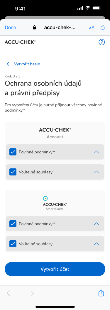Collapse Account Povinné podmínky section chevron
Viewport: 110px width, 310px height.
tap(97, 152)
